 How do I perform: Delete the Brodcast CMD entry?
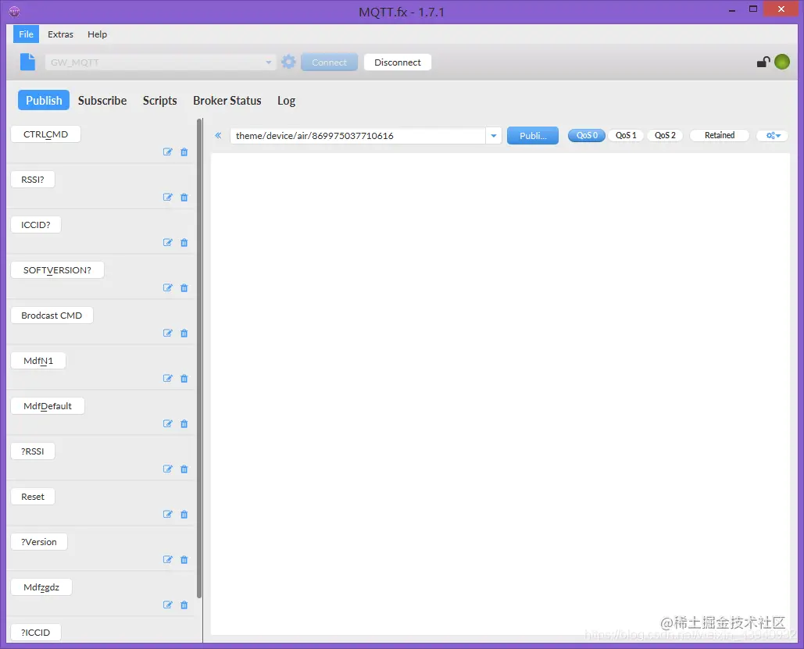click(x=184, y=333)
